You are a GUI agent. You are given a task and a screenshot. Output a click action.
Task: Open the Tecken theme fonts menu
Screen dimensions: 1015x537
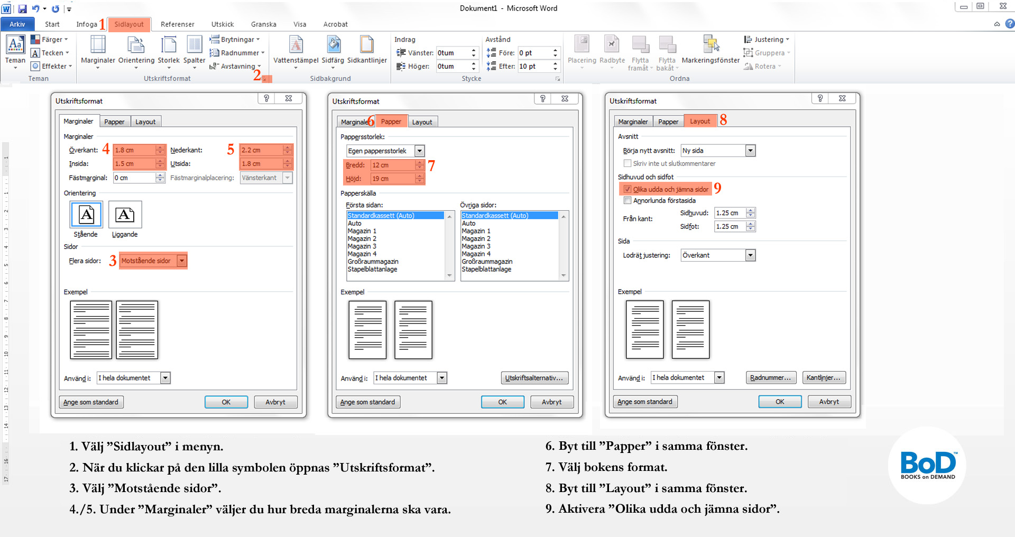click(50, 53)
